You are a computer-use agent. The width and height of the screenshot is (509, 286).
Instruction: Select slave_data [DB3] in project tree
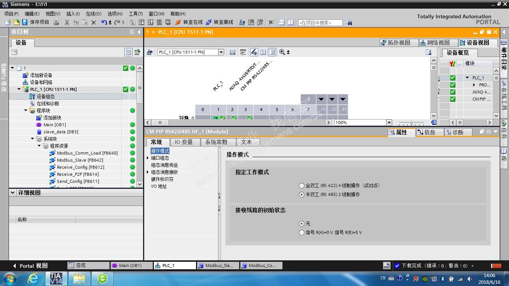click(x=61, y=132)
